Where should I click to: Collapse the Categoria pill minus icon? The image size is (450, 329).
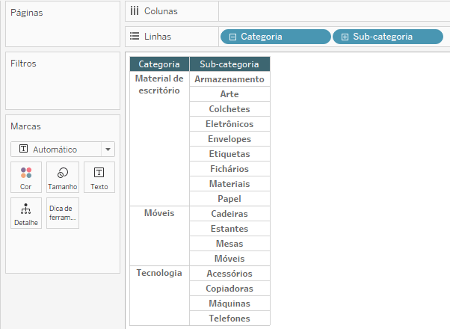pyautogui.click(x=233, y=37)
